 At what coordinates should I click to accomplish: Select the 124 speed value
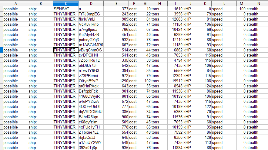[x=205, y=86]
